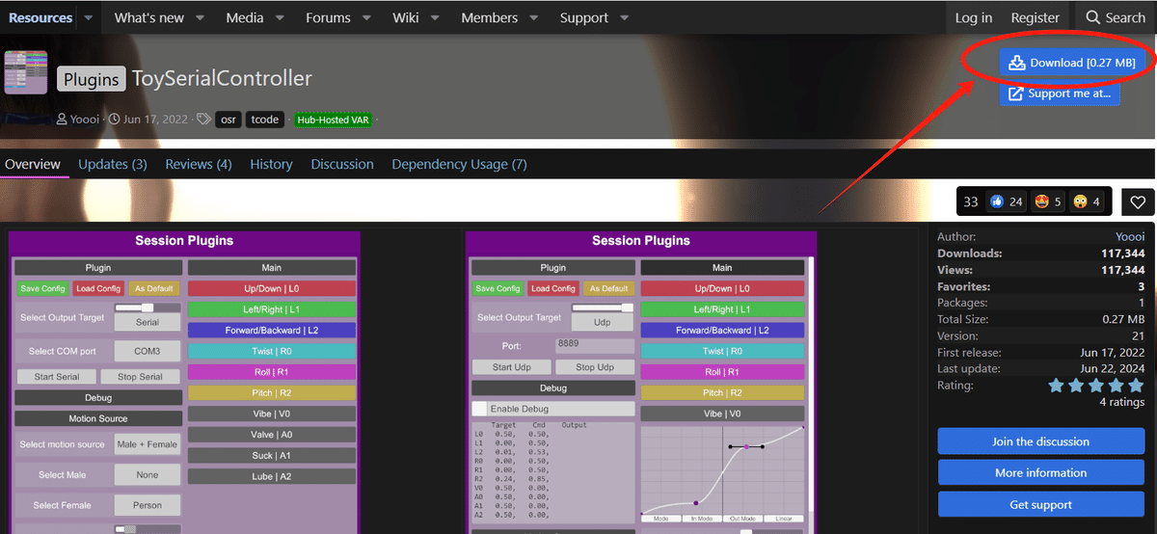This screenshot has height=534, width=1157.
Task: Open the Support me external link
Action: click(1059, 93)
